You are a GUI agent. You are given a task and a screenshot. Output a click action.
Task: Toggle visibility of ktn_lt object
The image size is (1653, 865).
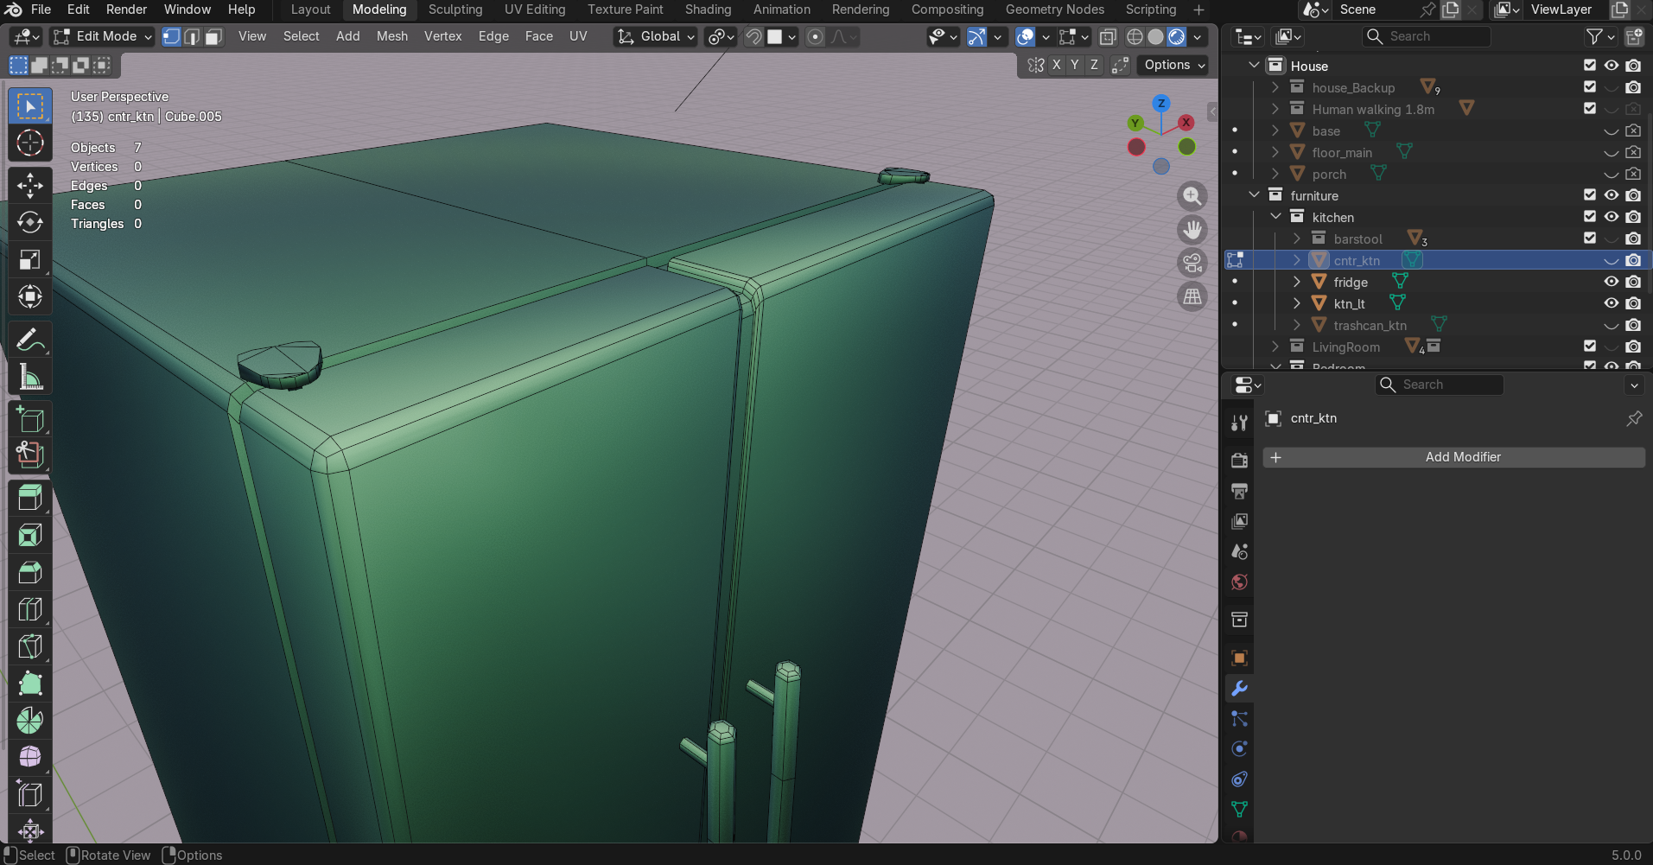[x=1611, y=303]
